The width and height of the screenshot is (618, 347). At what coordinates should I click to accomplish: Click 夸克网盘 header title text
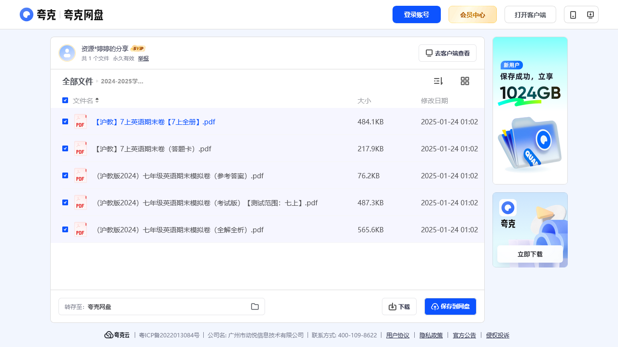[x=84, y=14]
